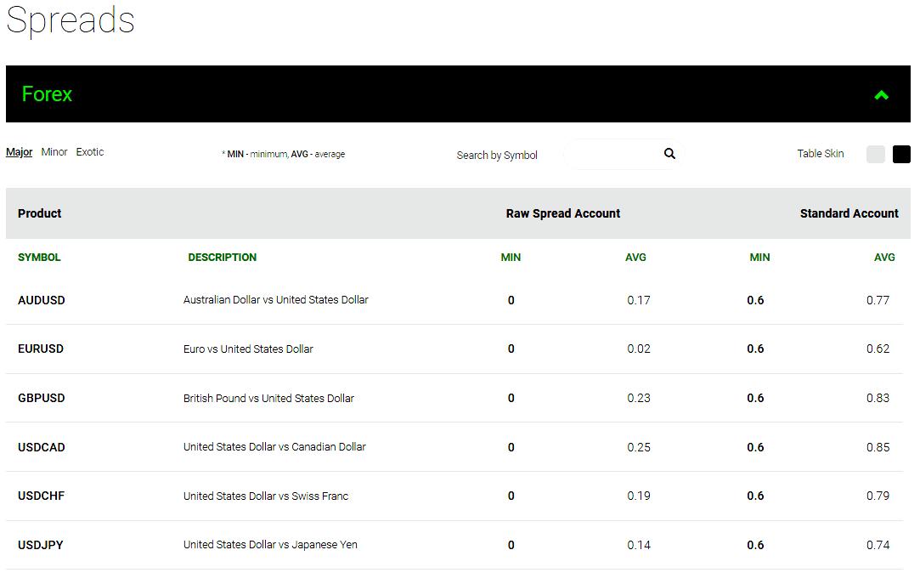Select the black table skin swatch
The height and width of the screenshot is (584, 920).
pos(901,154)
